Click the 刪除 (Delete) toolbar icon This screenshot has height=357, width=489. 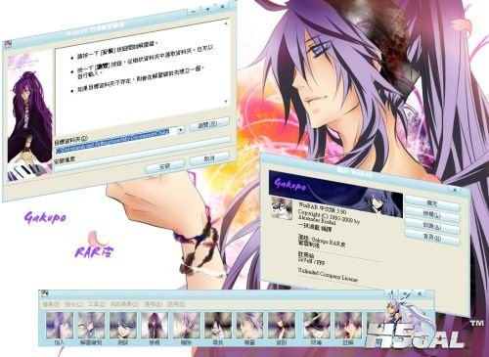coord(187,325)
